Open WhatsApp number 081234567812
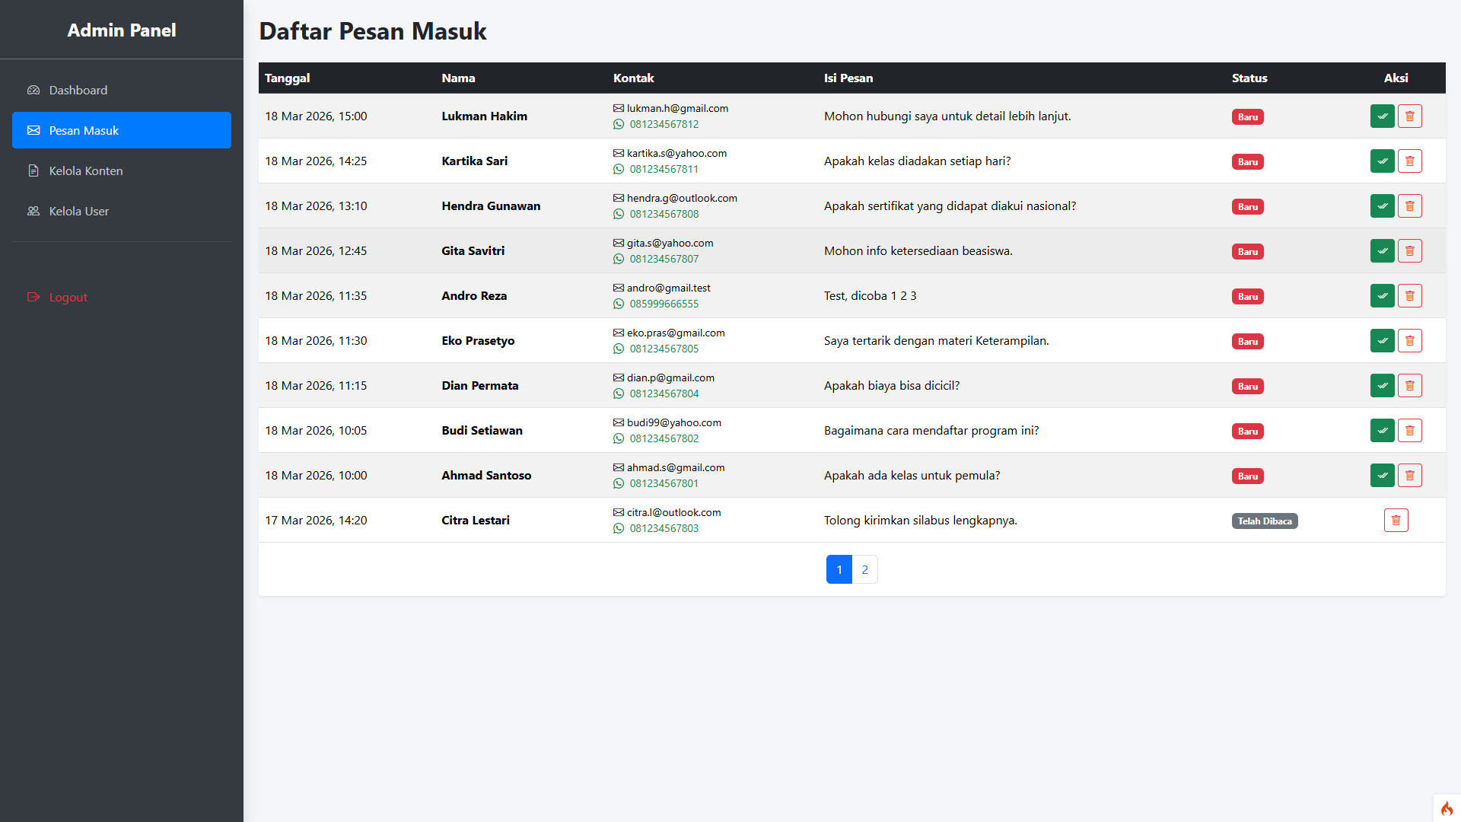Viewport: 1461px width, 822px height. (x=664, y=124)
